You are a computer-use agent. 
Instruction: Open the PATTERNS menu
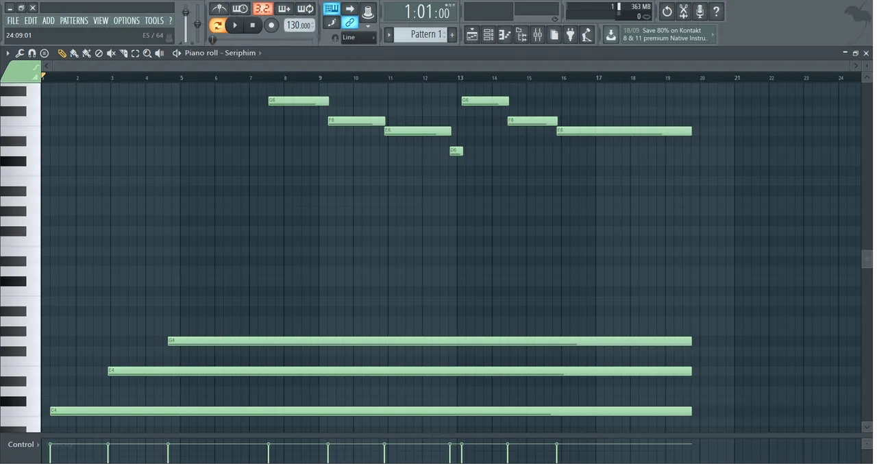(x=74, y=21)
